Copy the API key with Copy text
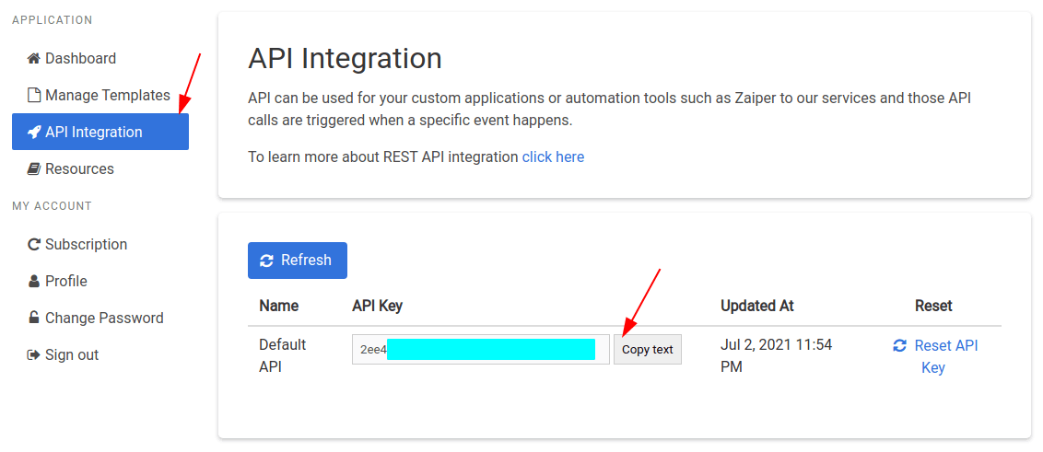Screen dimensions: 1043x452 click(648, 350)
